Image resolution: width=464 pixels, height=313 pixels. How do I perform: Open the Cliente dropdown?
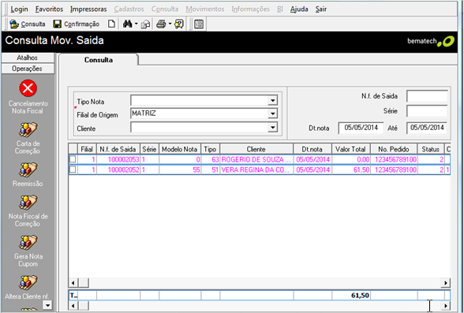pyautogui.click(x=272, y=128)
